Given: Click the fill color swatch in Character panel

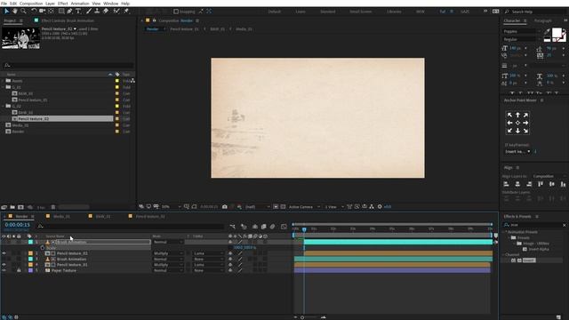Looking at the screenshot, I should [x=557, y=33].
